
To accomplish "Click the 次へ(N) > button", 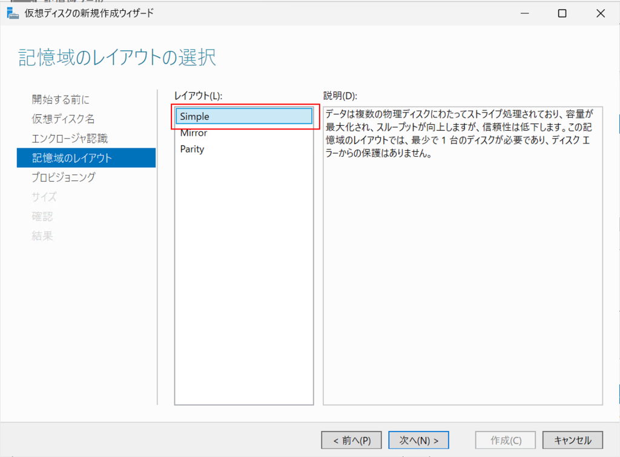I will coord(418,440).
